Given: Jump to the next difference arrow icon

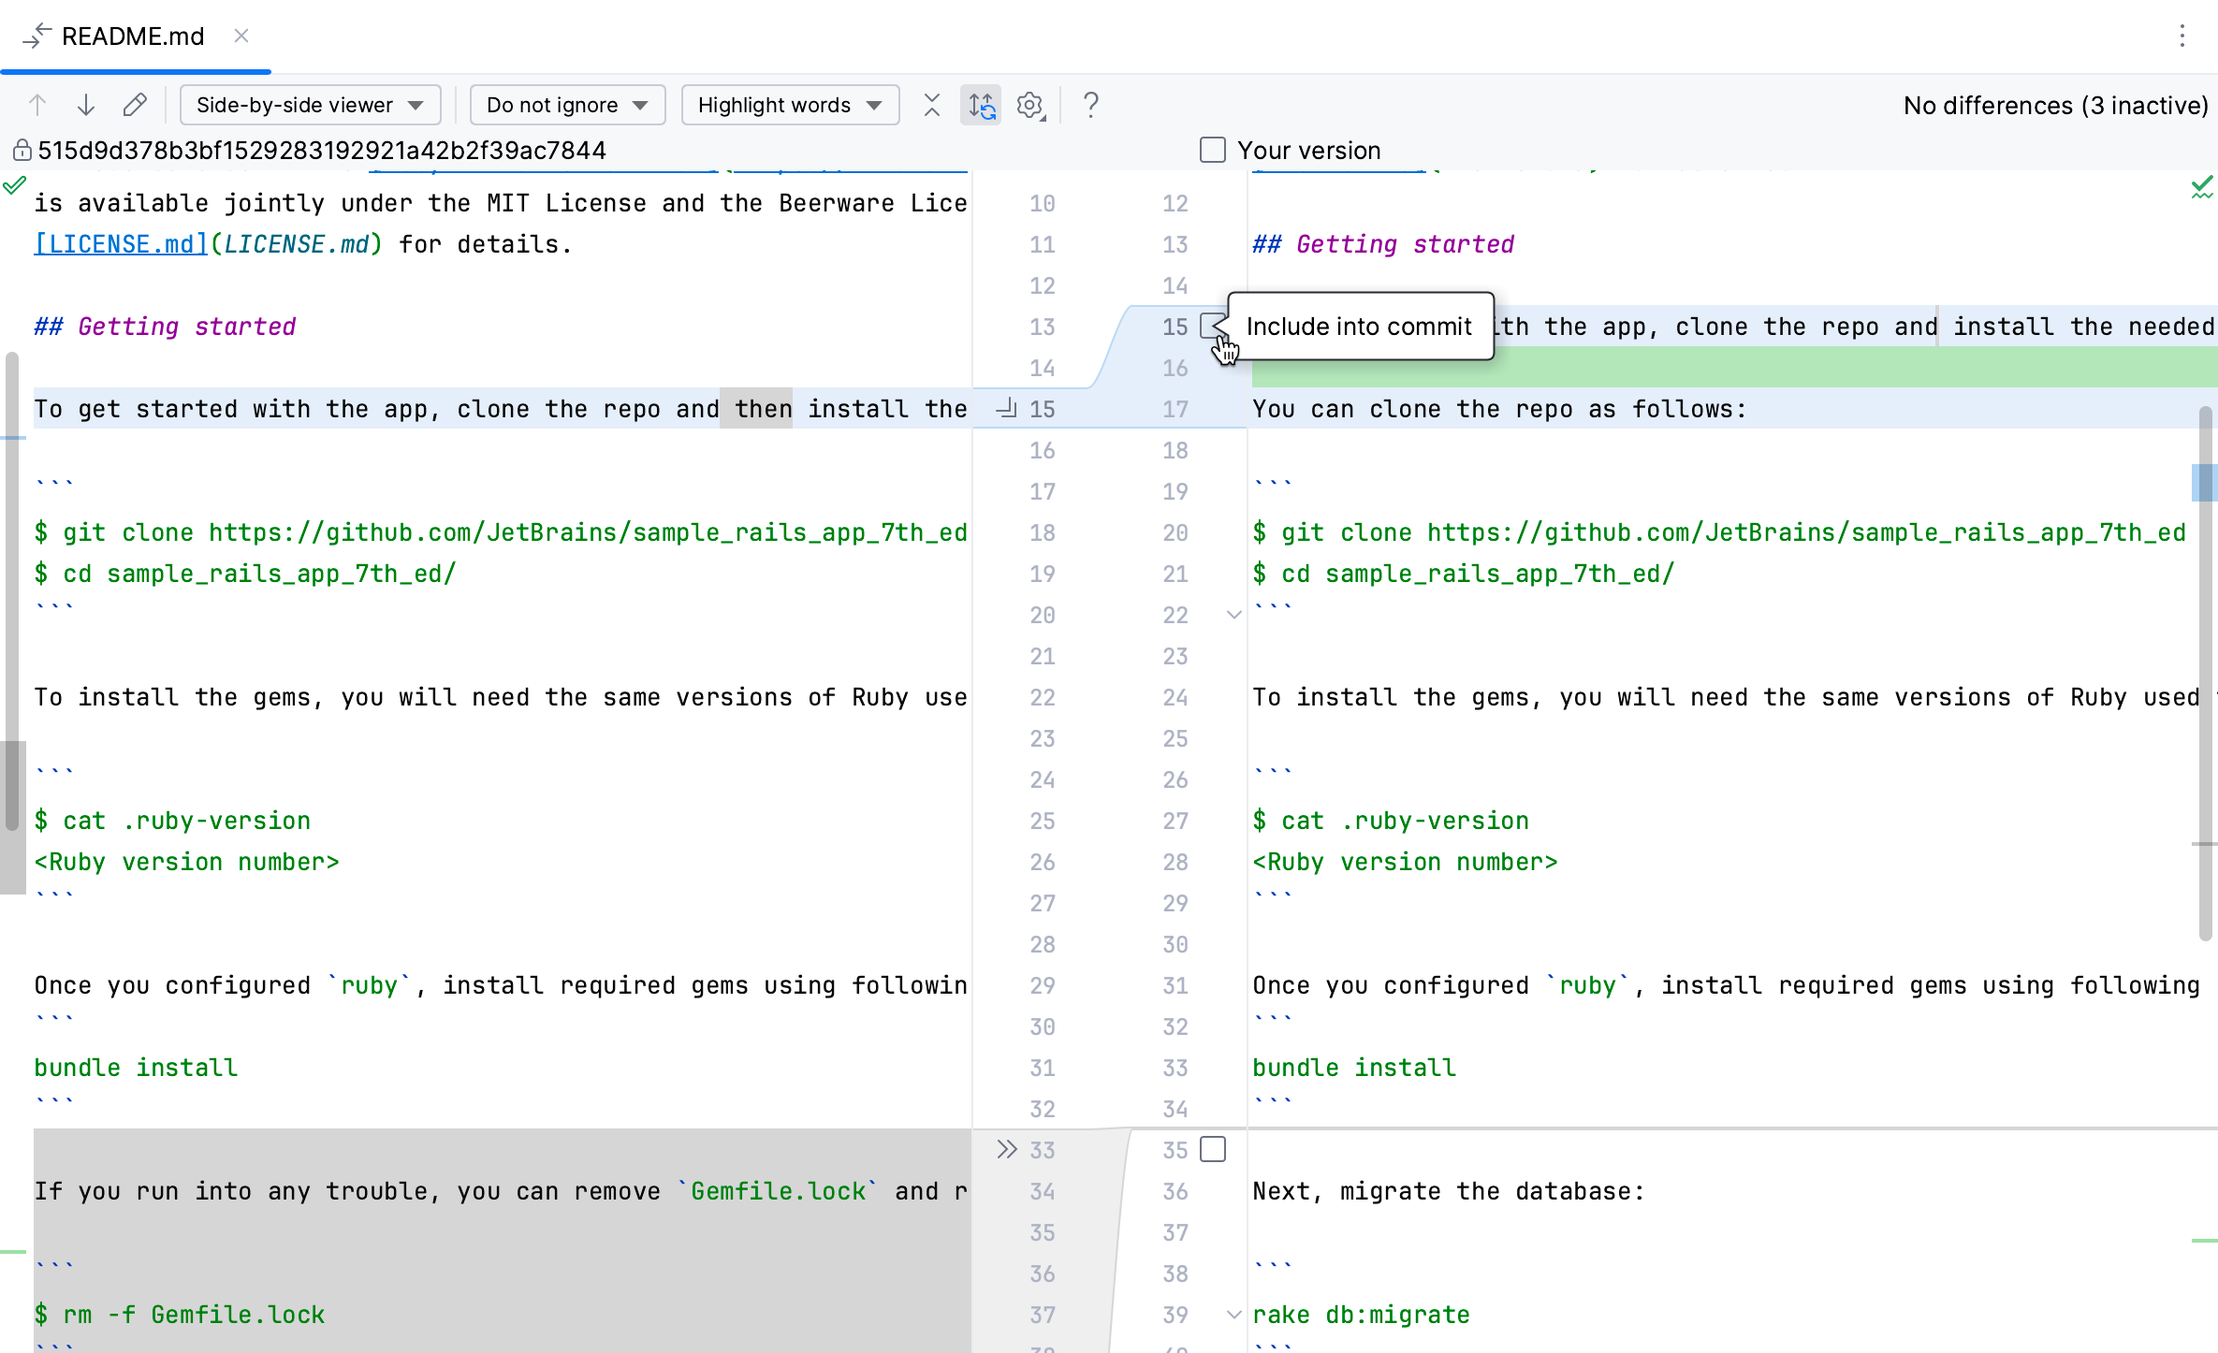Looking at the screenshot, I should [86, 105].
